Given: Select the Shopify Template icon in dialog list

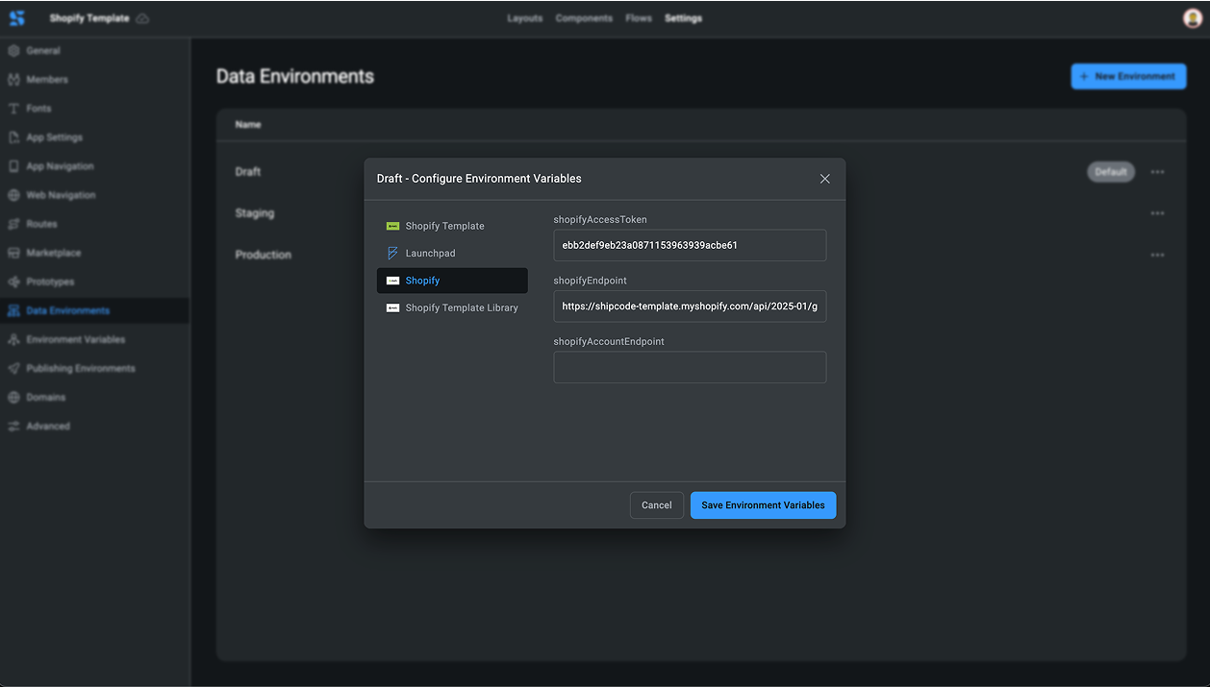Looking at the screenshot, I should pyautogui.click(x=392, y=227).
